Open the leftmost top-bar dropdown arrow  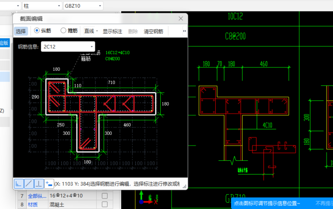pos(18,6)
